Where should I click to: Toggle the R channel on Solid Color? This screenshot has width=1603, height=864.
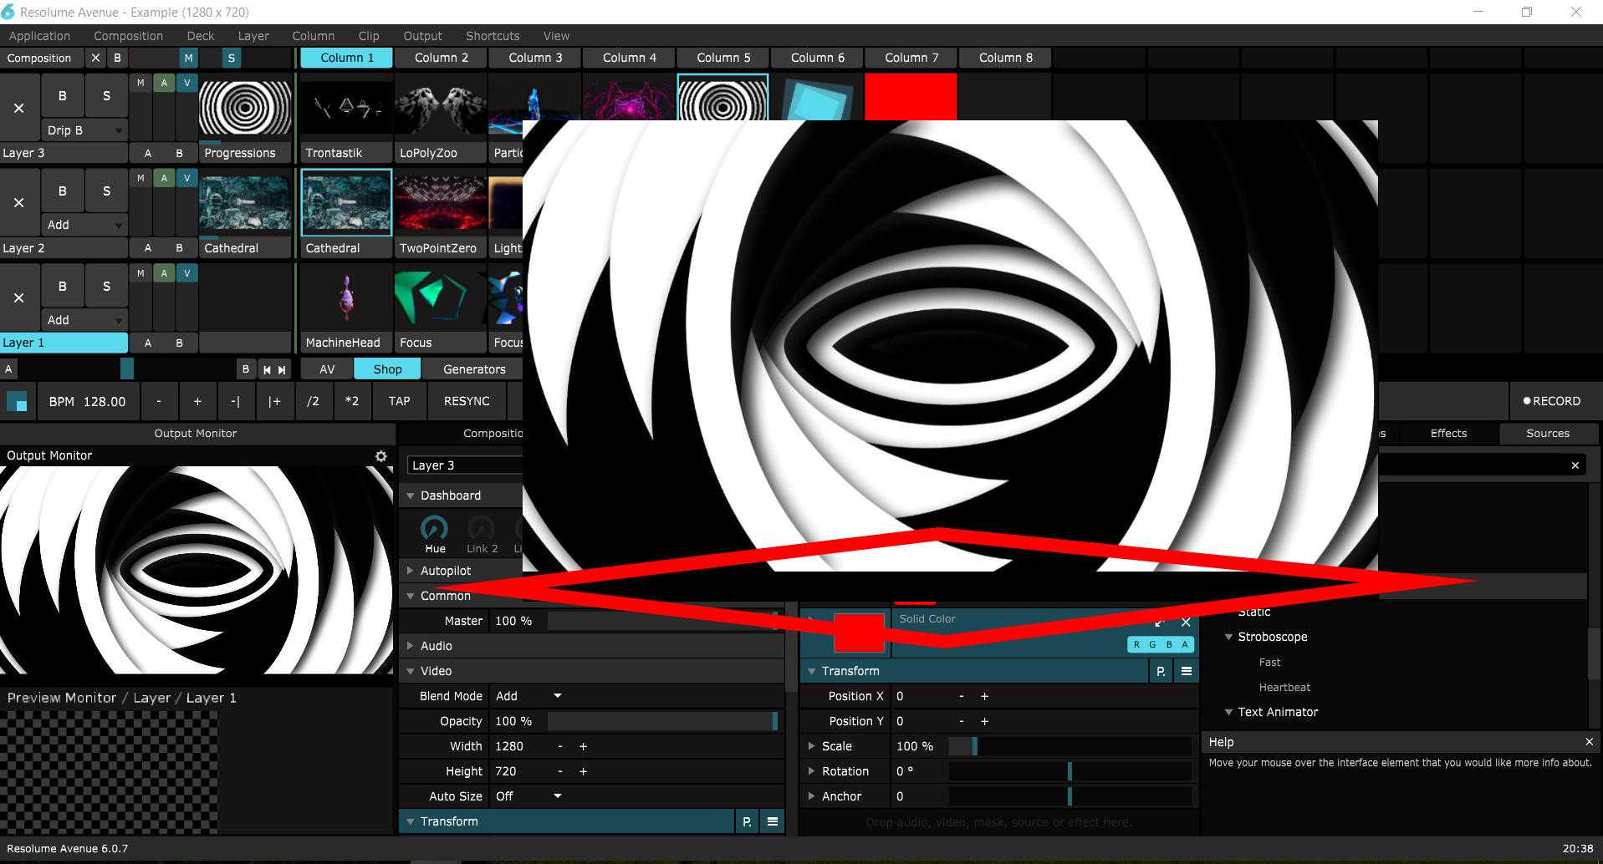coord(1136,644)
